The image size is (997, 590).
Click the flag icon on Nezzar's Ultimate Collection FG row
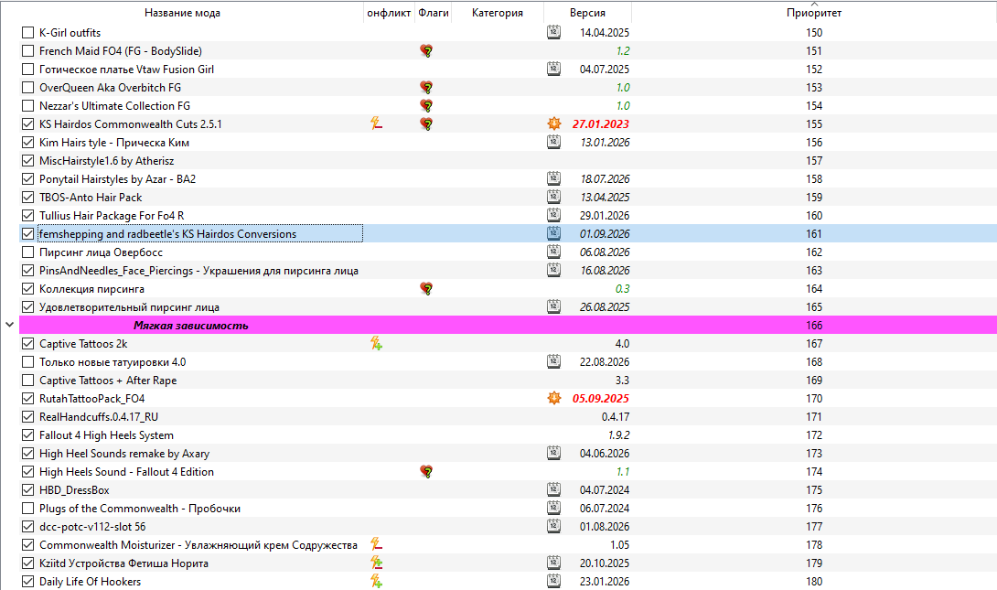click(426, 105)
